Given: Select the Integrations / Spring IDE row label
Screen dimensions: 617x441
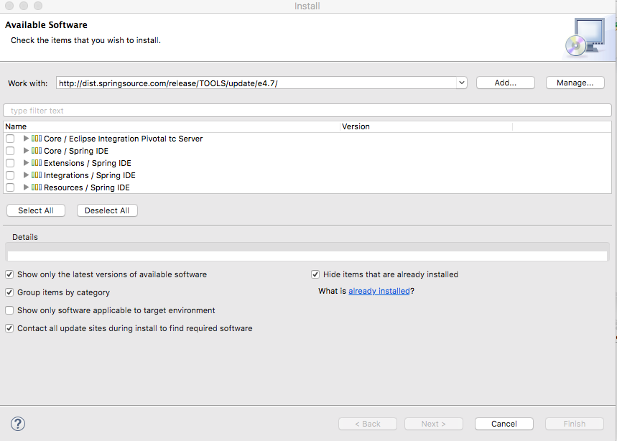Looking at the screenshot, I should pyautogui.click(x=89, y=175).
